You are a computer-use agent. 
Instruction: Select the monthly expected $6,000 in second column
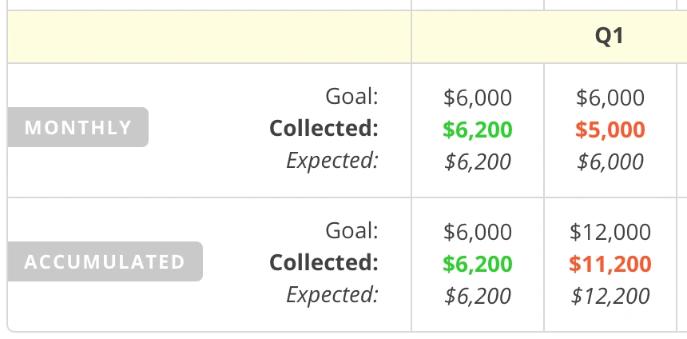[610, 162]
